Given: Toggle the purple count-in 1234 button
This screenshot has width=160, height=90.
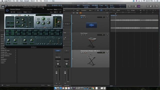Looking at the screenshot, I should (x=139, y=6).
